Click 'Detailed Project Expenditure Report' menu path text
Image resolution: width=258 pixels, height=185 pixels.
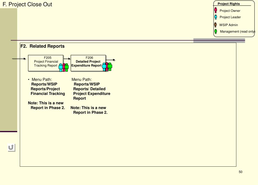(x=92, y=94)
